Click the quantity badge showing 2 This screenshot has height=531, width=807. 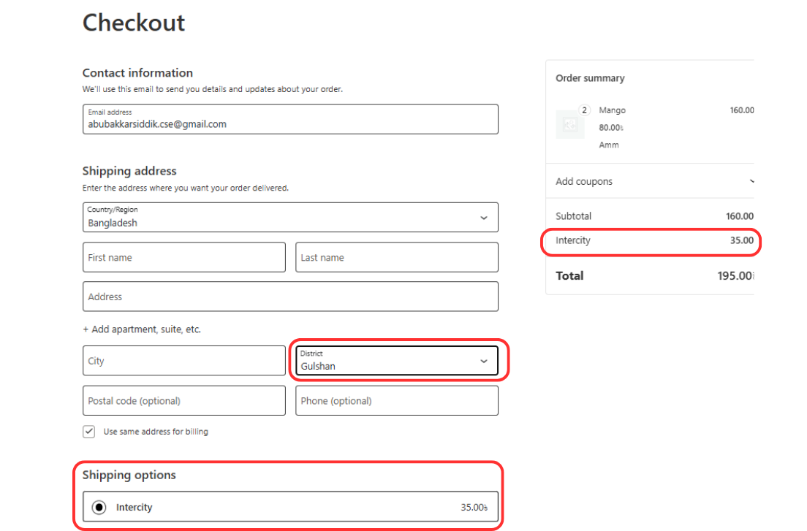[583, 110]
